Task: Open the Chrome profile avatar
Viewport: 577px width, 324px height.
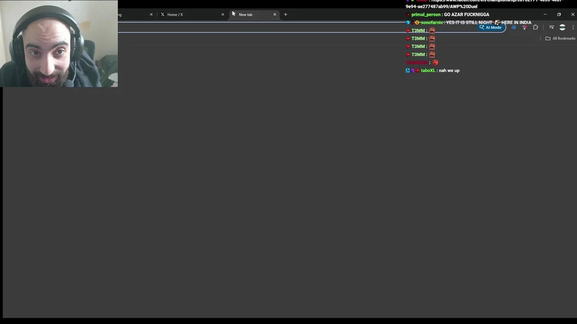Action: click(562, 27)
